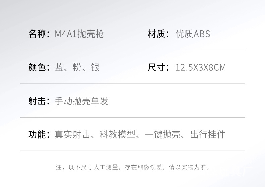Select the 手动抛壳单发 text
The image size is (265, 187).
click(x=82, y=101)
